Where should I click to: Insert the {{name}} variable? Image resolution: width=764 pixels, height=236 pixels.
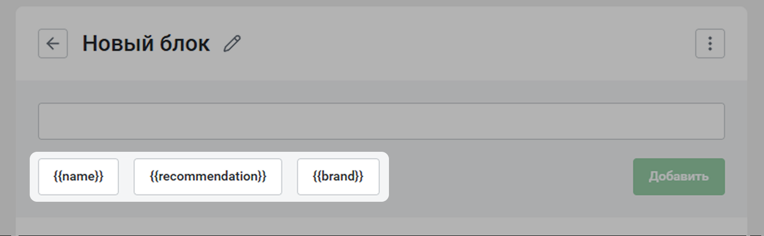78,177
